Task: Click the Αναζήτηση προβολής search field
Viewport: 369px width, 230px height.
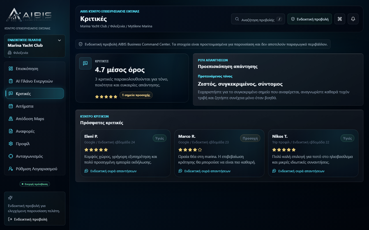Action: 258,19
